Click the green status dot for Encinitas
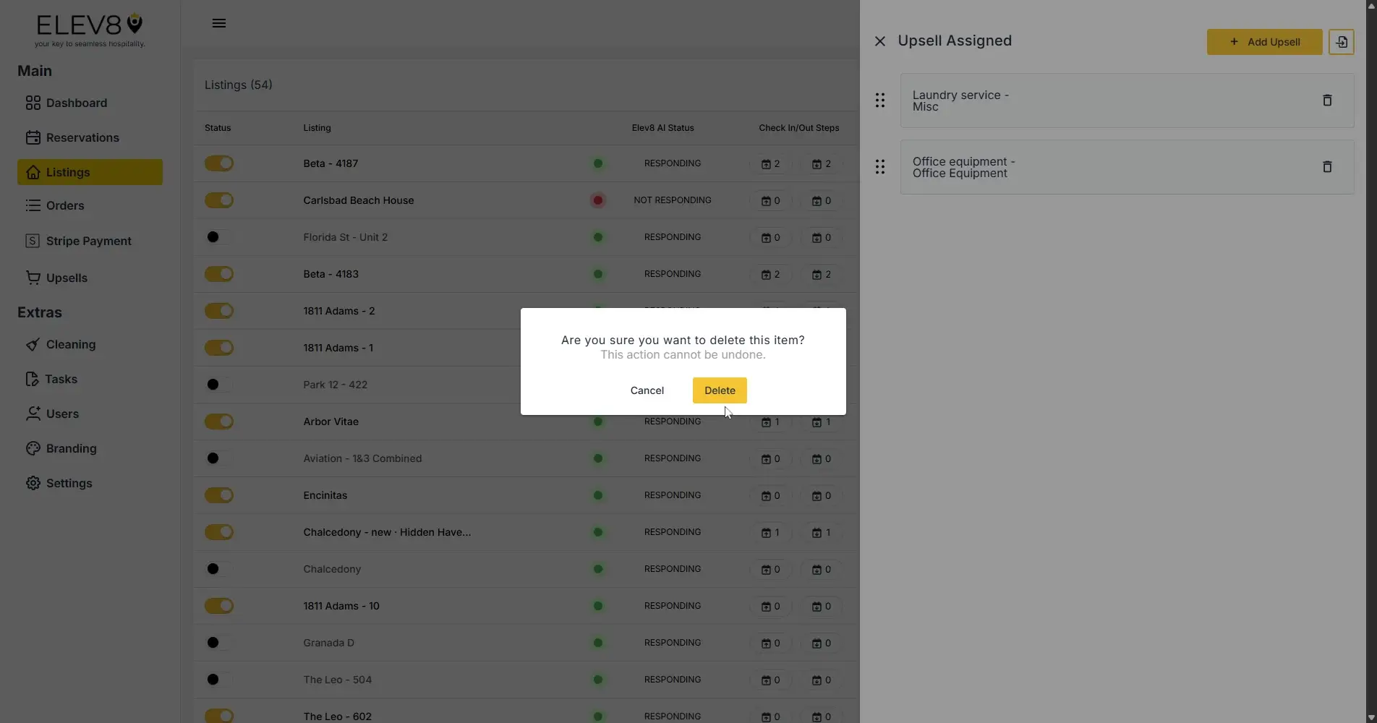1377x723 pixels. coord(597,495)
